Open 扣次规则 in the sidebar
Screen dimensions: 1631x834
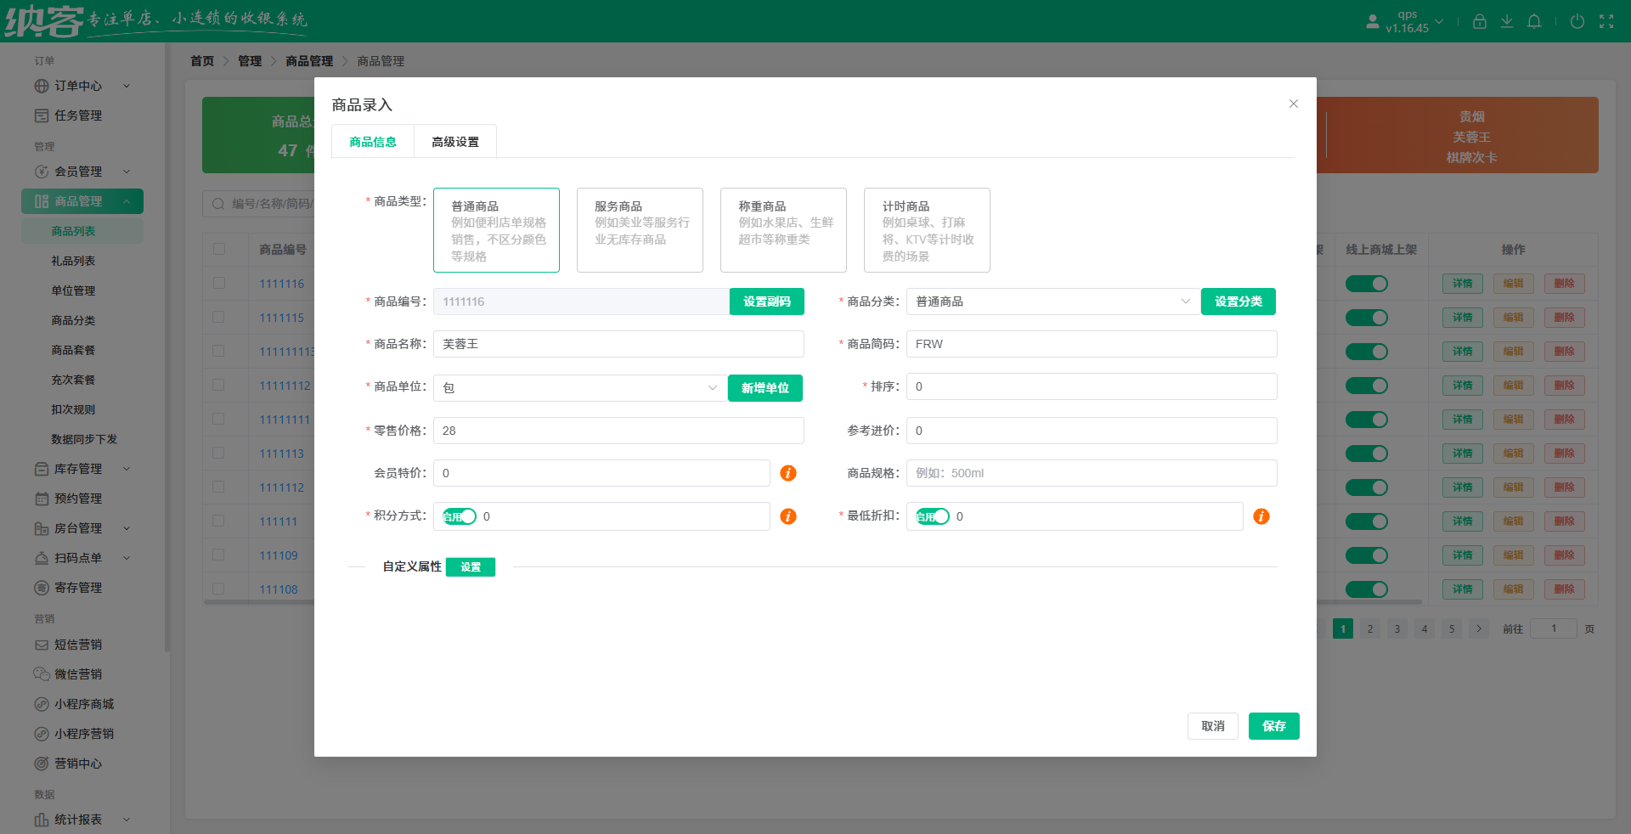(x=73, y=409)
